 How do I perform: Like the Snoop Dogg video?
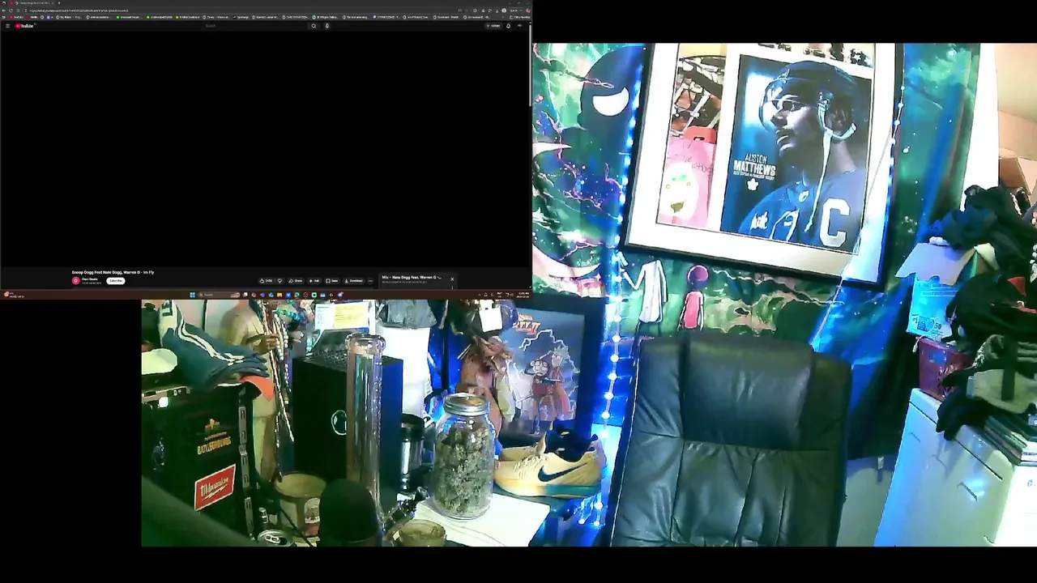(266, 281)
